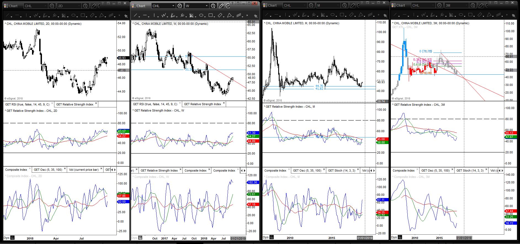The width and height of the screenshot is (520, 244).
Task: Pick the triangle drawing tool in the 2D chart
Action: 102,15
